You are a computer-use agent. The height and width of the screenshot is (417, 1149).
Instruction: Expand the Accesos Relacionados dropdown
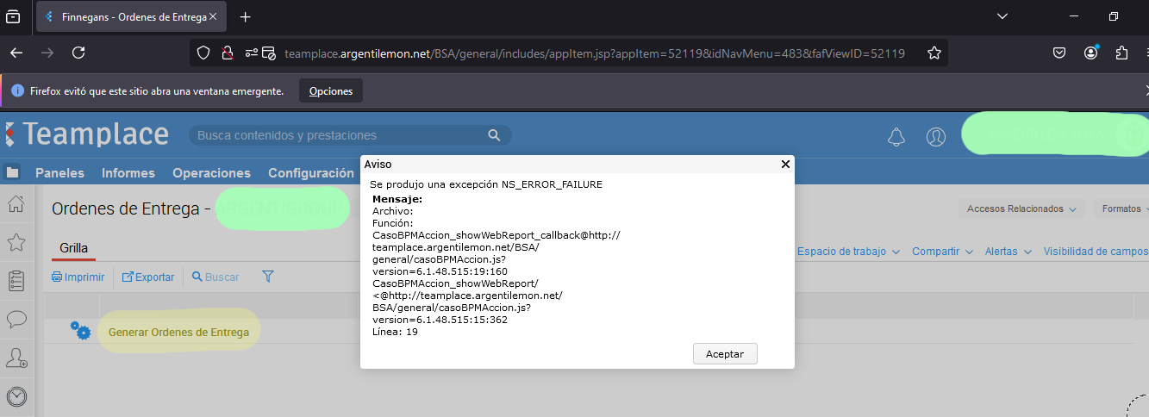[1021, 208]
